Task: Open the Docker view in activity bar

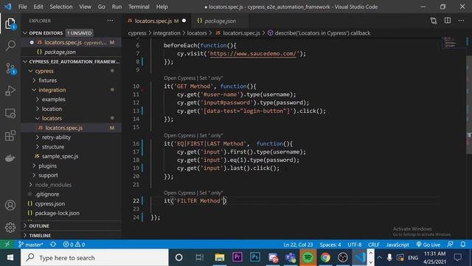Action: tap(10, 158)
